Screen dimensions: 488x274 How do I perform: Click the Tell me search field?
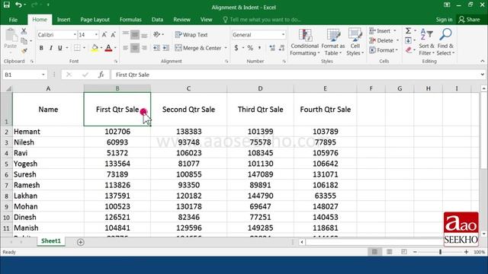tap(262, 20)
